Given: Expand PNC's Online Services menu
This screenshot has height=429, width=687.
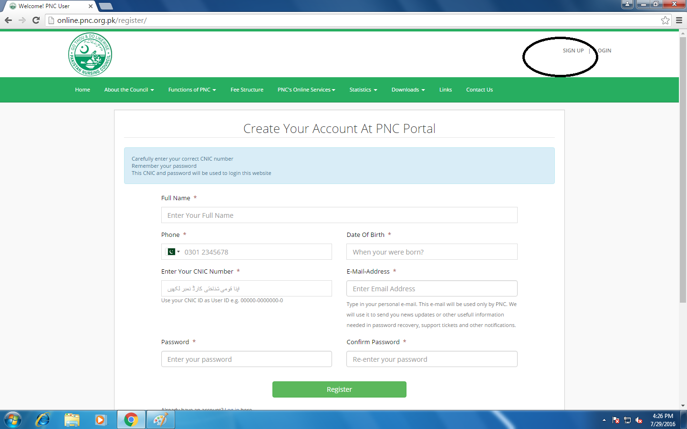Looking at the screenshot, I should point(306,90).
